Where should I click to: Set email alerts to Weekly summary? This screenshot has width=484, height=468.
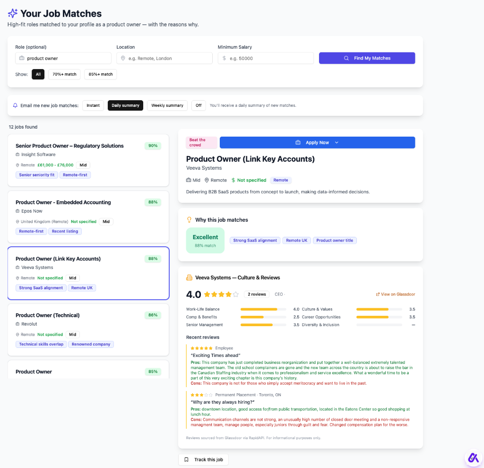(167, 105)
